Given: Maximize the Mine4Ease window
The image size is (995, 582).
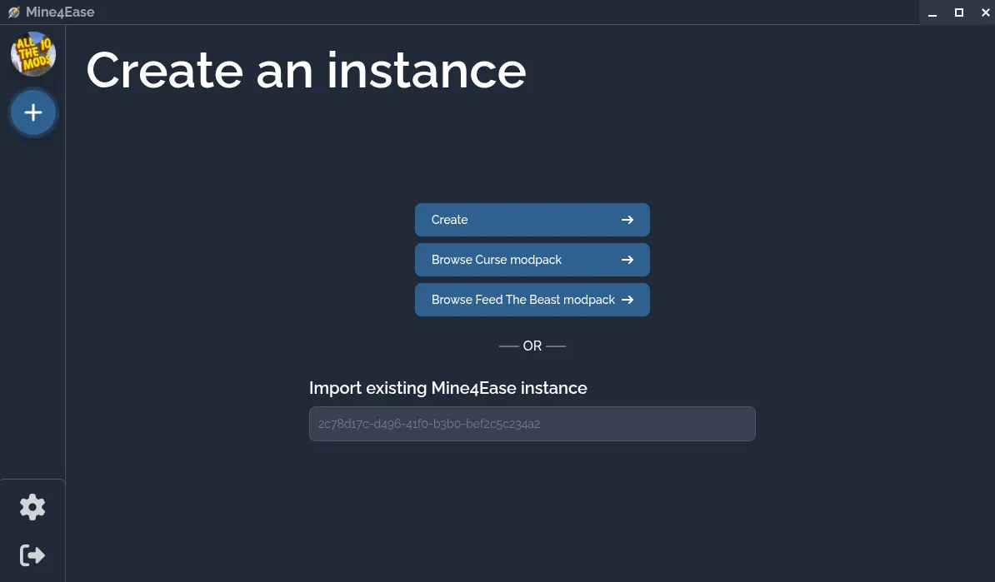Looking at the screenshot, I should tap(959, 12).
